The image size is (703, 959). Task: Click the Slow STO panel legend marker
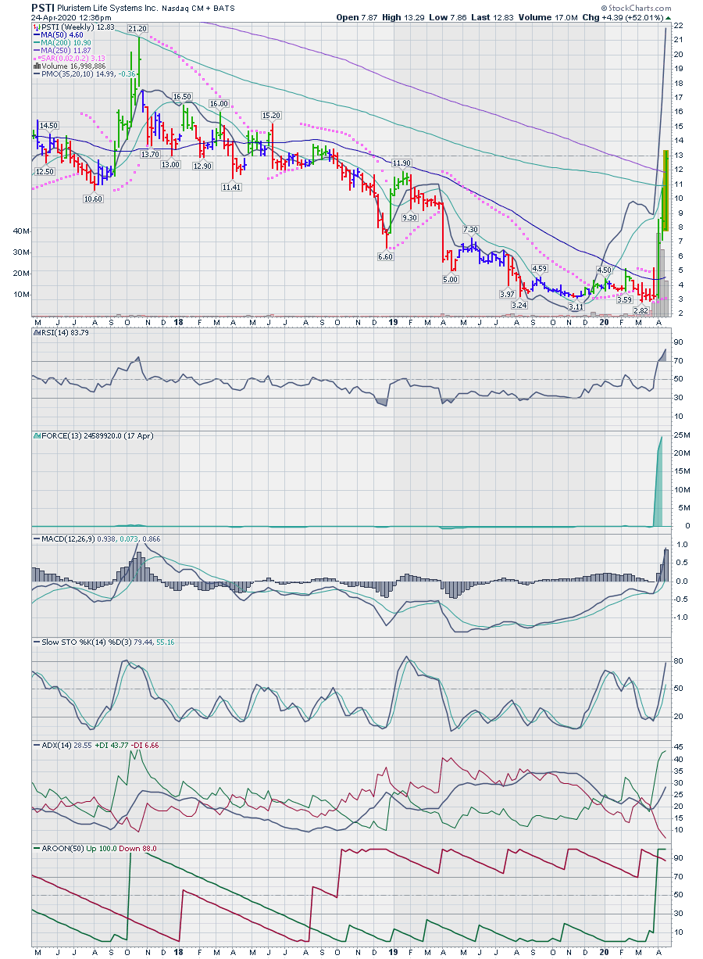(x=35, y=642)
